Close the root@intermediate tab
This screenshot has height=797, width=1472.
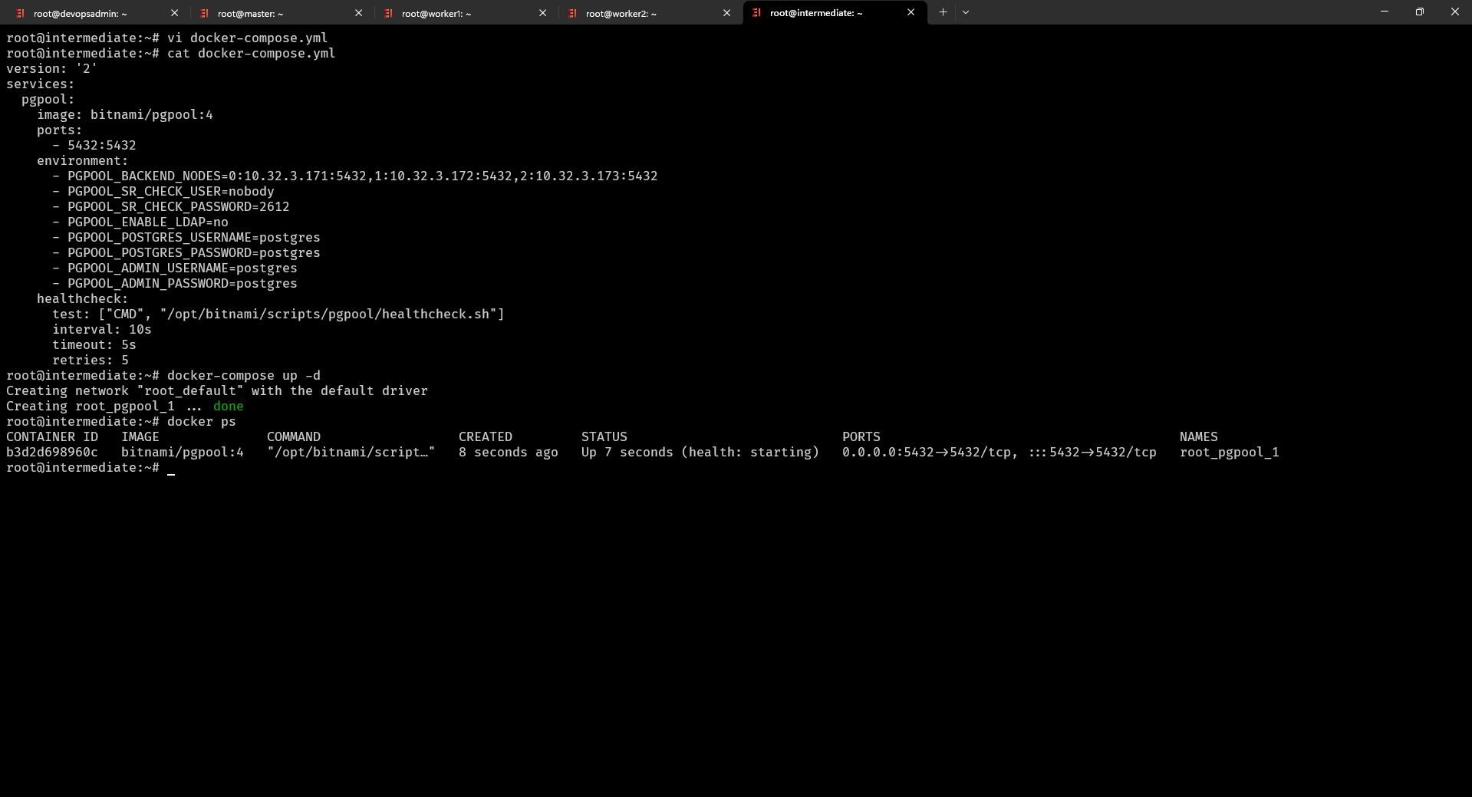click(x=911, y=12)
